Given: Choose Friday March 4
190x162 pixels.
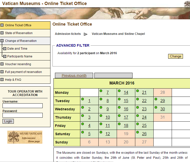Looking at the screenshot, I should coord(89,126).
